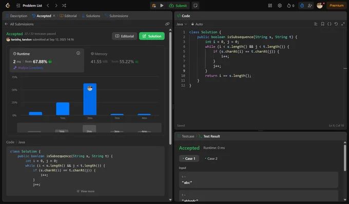This screenshot has height=204, width=349.
Task: Select the Runtime stats card
Action: 47,60
